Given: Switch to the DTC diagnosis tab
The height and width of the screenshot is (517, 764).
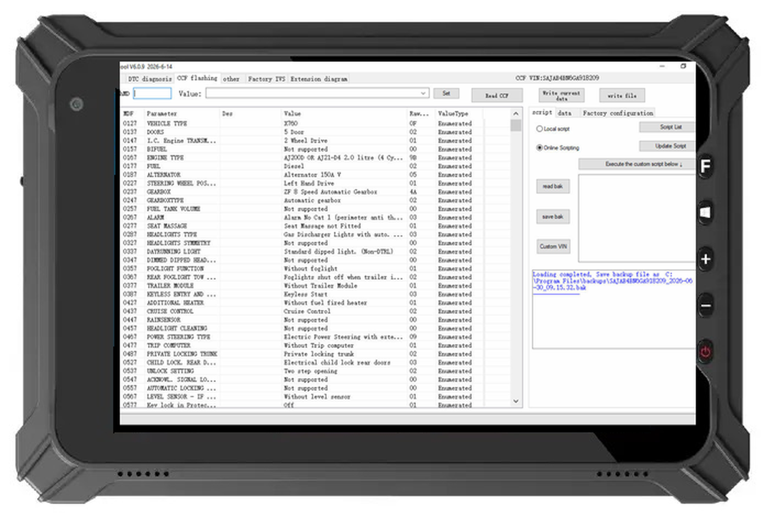Looking at the screenshot, I should (x=150, y=79).
